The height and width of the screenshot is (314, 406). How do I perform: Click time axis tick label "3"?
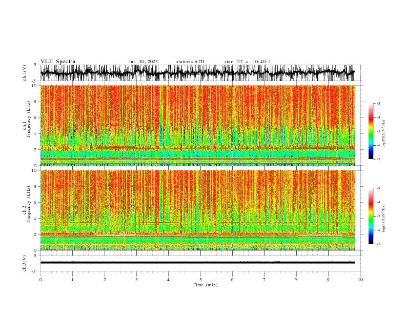tap(136, 280)
